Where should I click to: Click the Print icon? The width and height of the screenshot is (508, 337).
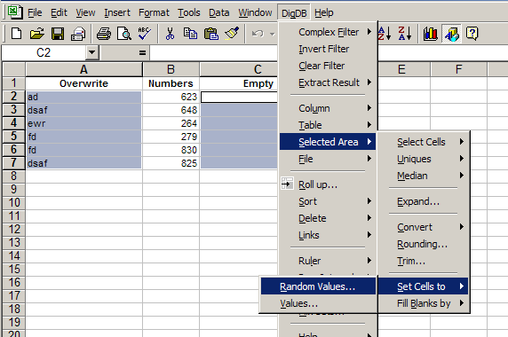[104, 34]
